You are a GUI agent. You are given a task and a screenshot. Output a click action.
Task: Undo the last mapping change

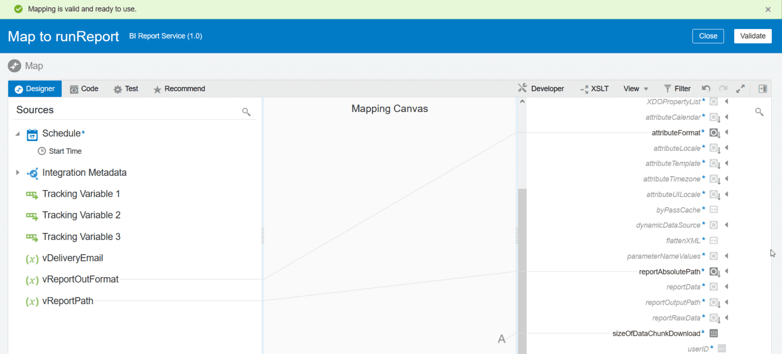[706, 88]
